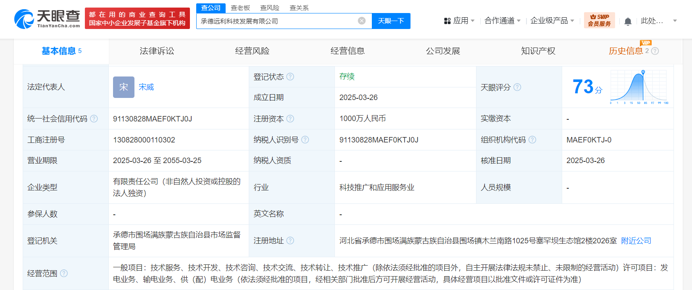Click the SVIP member service badge
692x290 pixels.
(599, 21)
